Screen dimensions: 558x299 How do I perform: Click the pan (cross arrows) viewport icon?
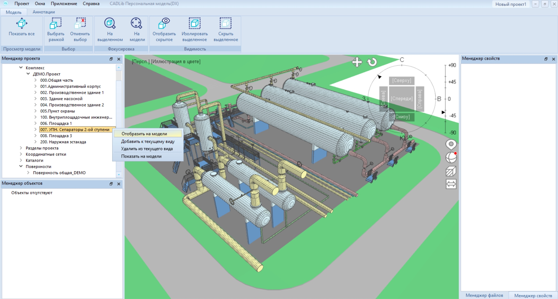click(357, 62)
